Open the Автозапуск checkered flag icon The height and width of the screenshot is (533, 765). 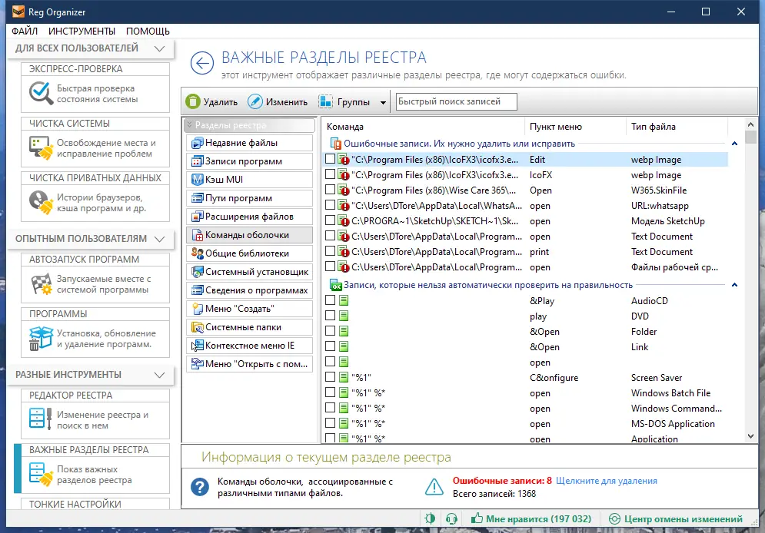click(41, 284)
